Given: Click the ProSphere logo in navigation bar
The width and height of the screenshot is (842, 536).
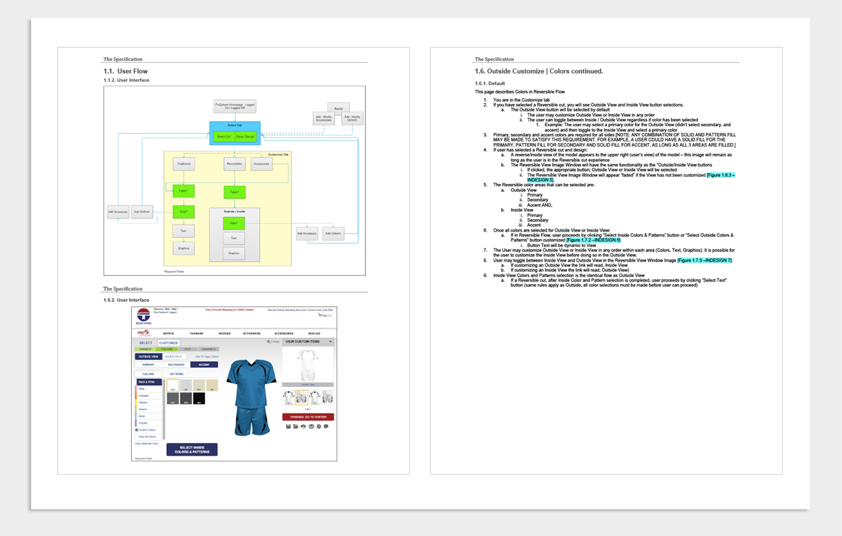Looking at the screenshot, I should pyautogui.click(x=143, y=333).
